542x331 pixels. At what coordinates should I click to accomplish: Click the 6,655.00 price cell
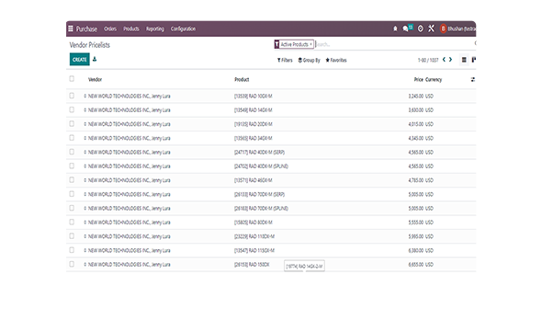coord(416,265)
